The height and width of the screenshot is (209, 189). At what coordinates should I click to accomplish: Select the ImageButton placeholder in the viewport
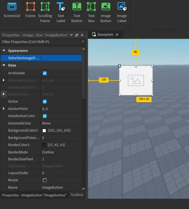(x=136, y=80)
